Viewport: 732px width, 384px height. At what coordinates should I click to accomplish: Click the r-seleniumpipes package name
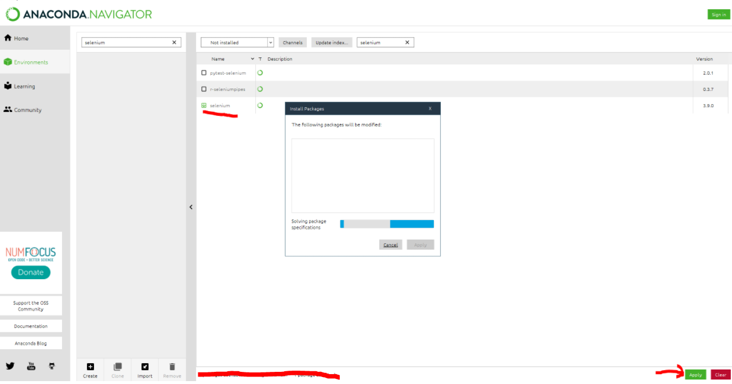tap(227, 89)
